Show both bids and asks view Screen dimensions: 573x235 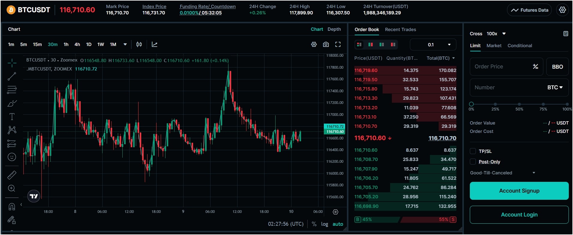point(359,44)
